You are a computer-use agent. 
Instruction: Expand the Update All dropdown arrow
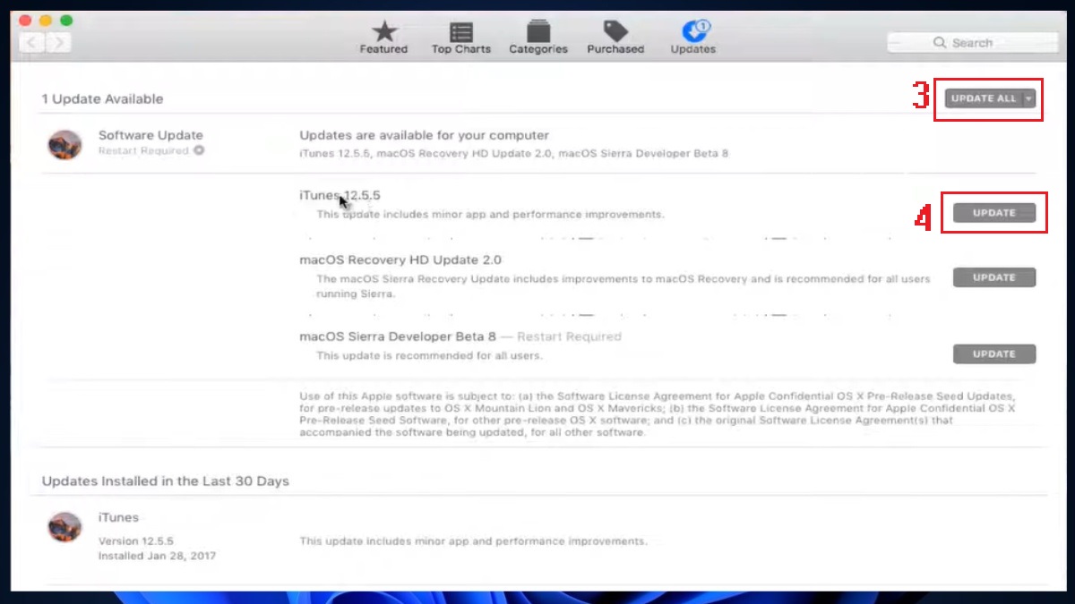(1027, 98)
